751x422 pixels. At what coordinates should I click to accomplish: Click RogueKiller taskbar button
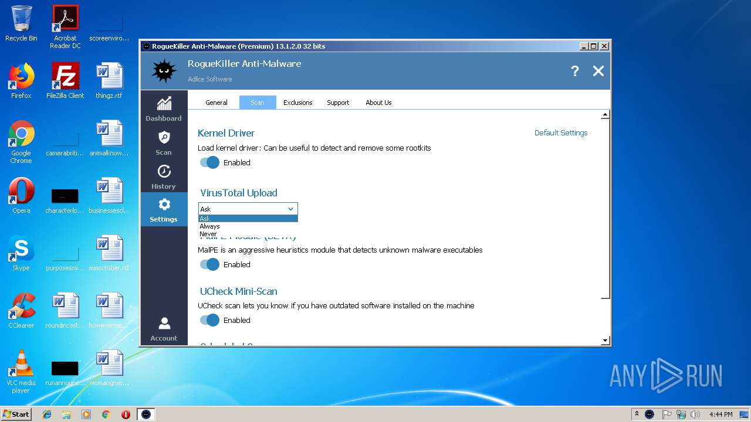146,414
